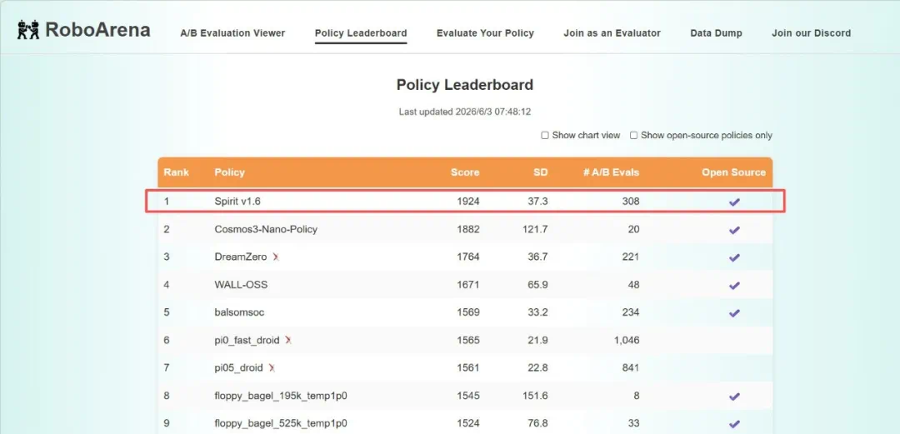Viewport: 900px width, 434px height.
Task: Open the Data Dump tab
Action: pos(716,33)
